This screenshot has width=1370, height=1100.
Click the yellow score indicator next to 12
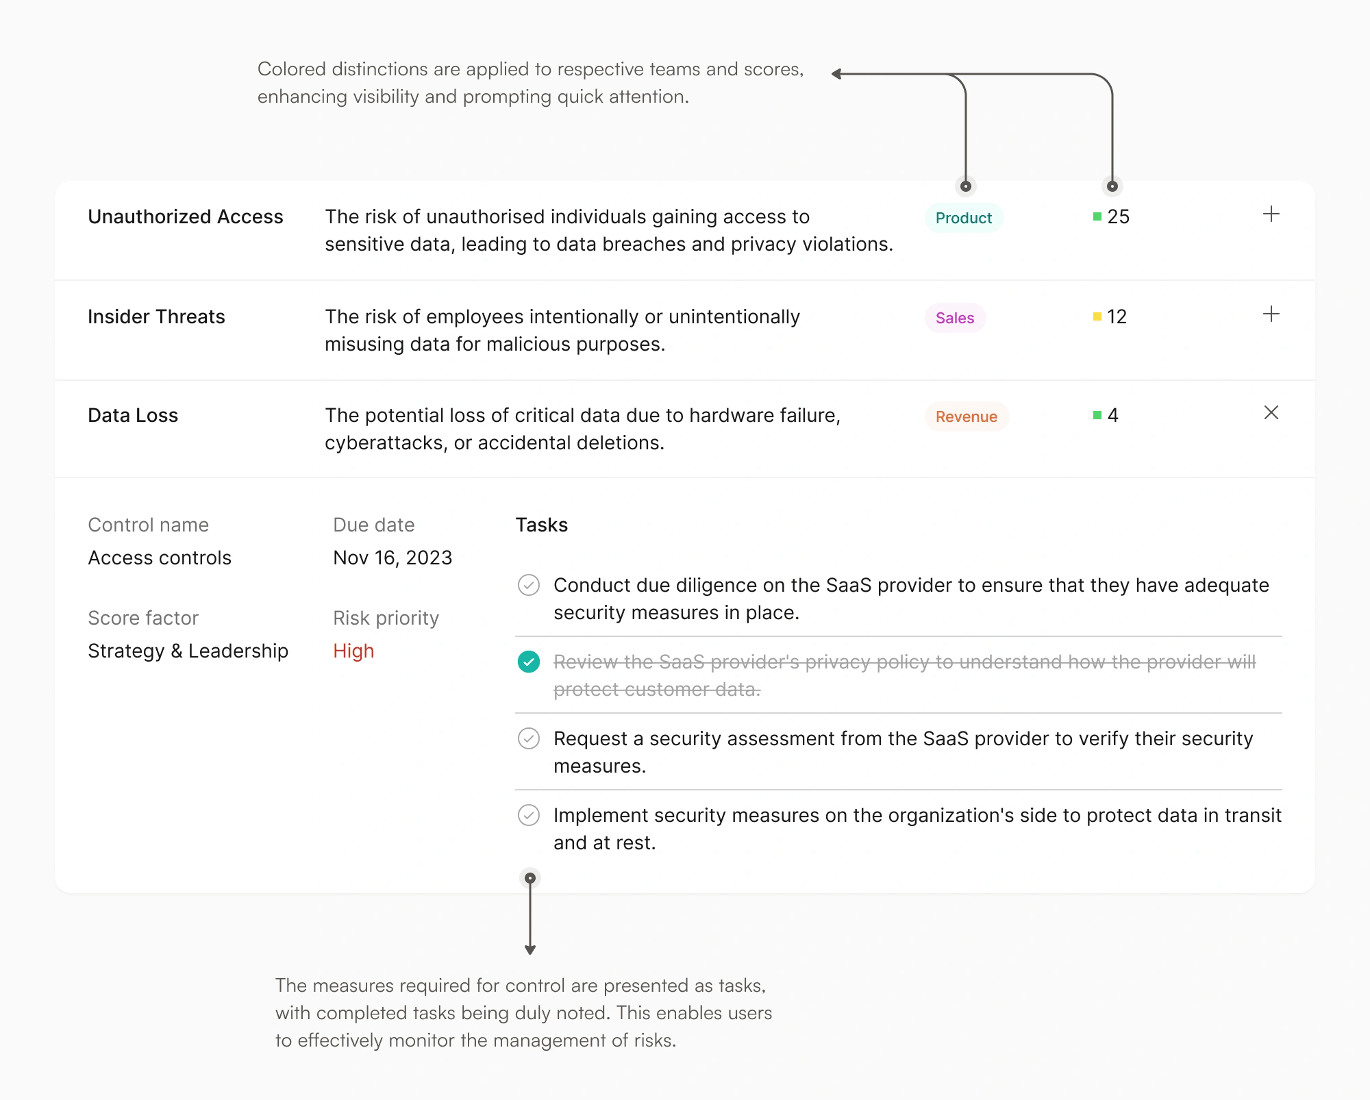point(1097,316)
